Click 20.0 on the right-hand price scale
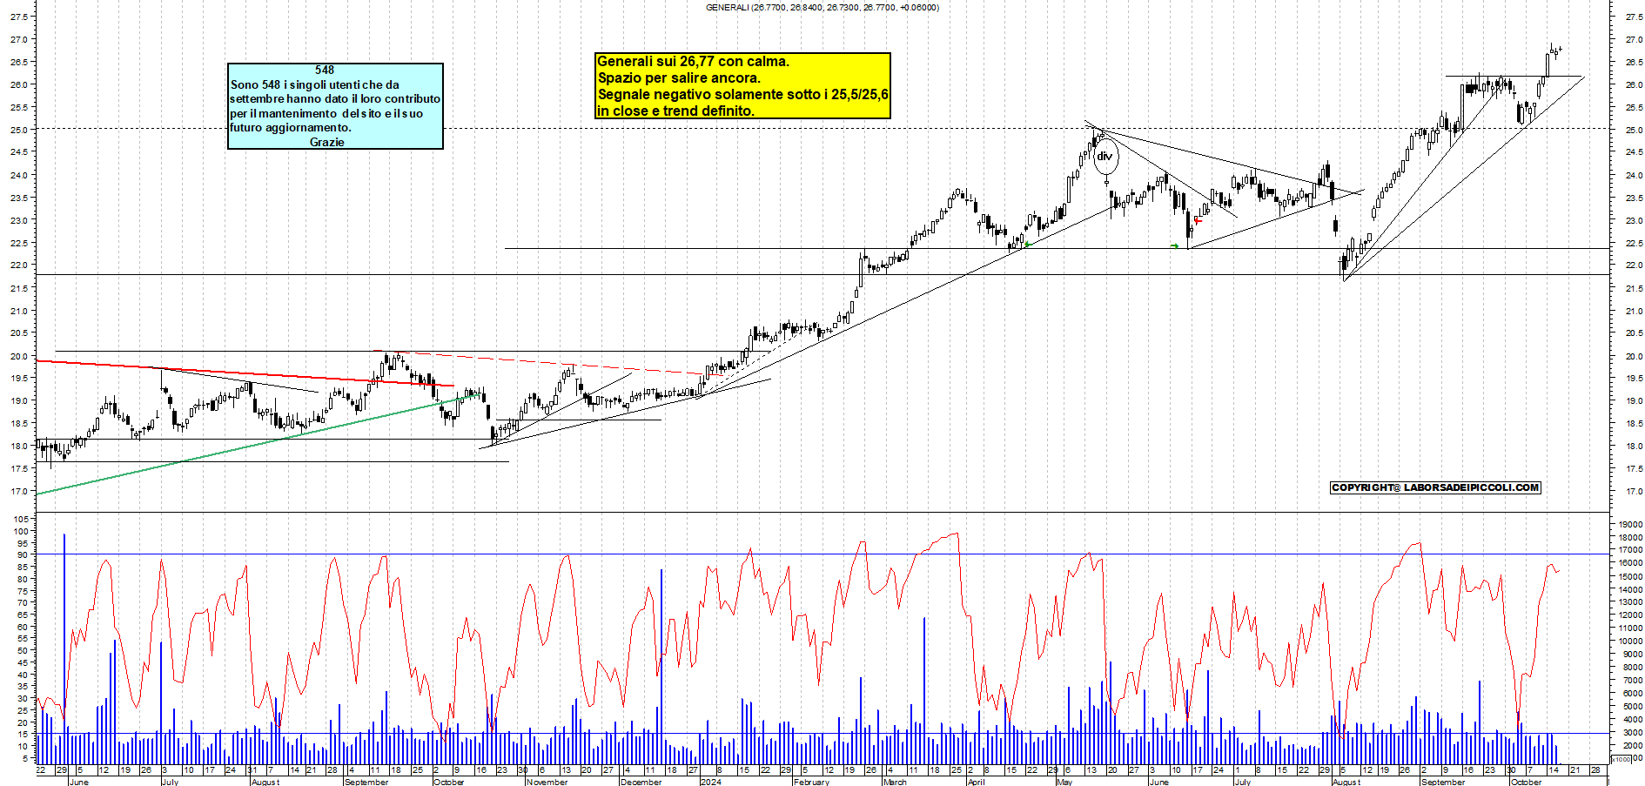Screen dimensions: 1645x786 (1633, 356)
